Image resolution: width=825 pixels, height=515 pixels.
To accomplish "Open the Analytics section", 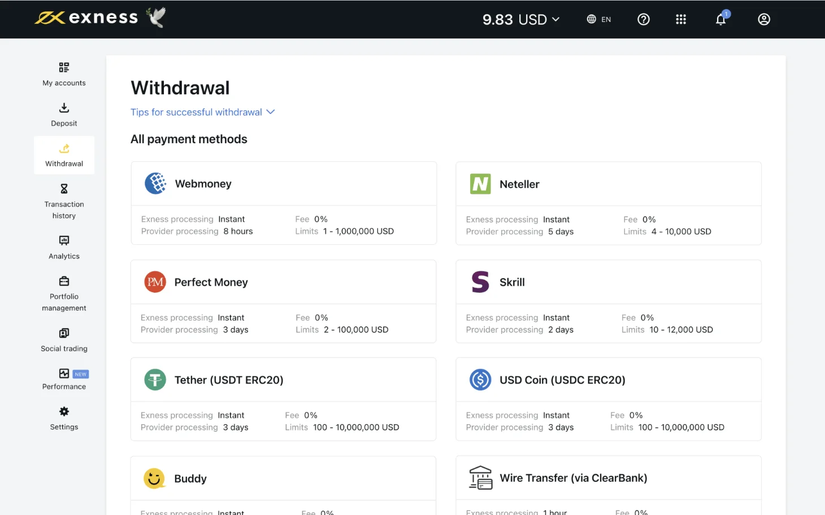I will click(x=64, y=248).
